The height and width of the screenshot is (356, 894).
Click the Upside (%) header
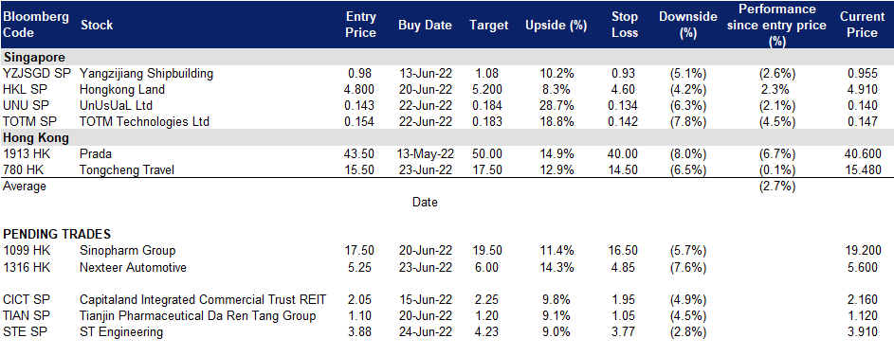click(x=549, y=25)
